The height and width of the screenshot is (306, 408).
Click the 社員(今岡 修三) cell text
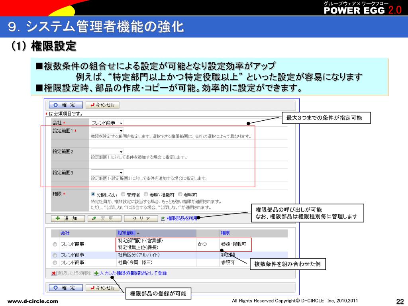135,262
